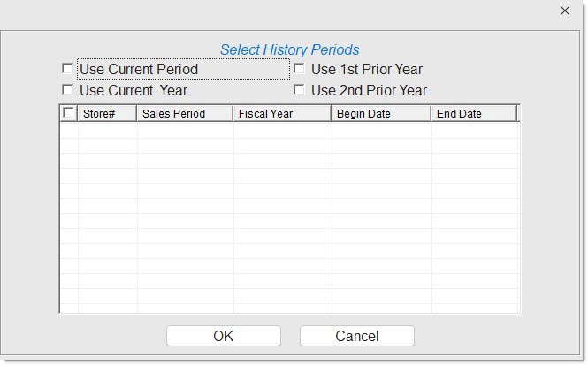Enable the Use Current Period checkbox
Screen dimensions: 588x365
[67, 69]
